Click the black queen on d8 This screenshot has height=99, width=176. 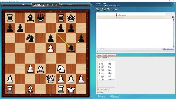(40, 18)
